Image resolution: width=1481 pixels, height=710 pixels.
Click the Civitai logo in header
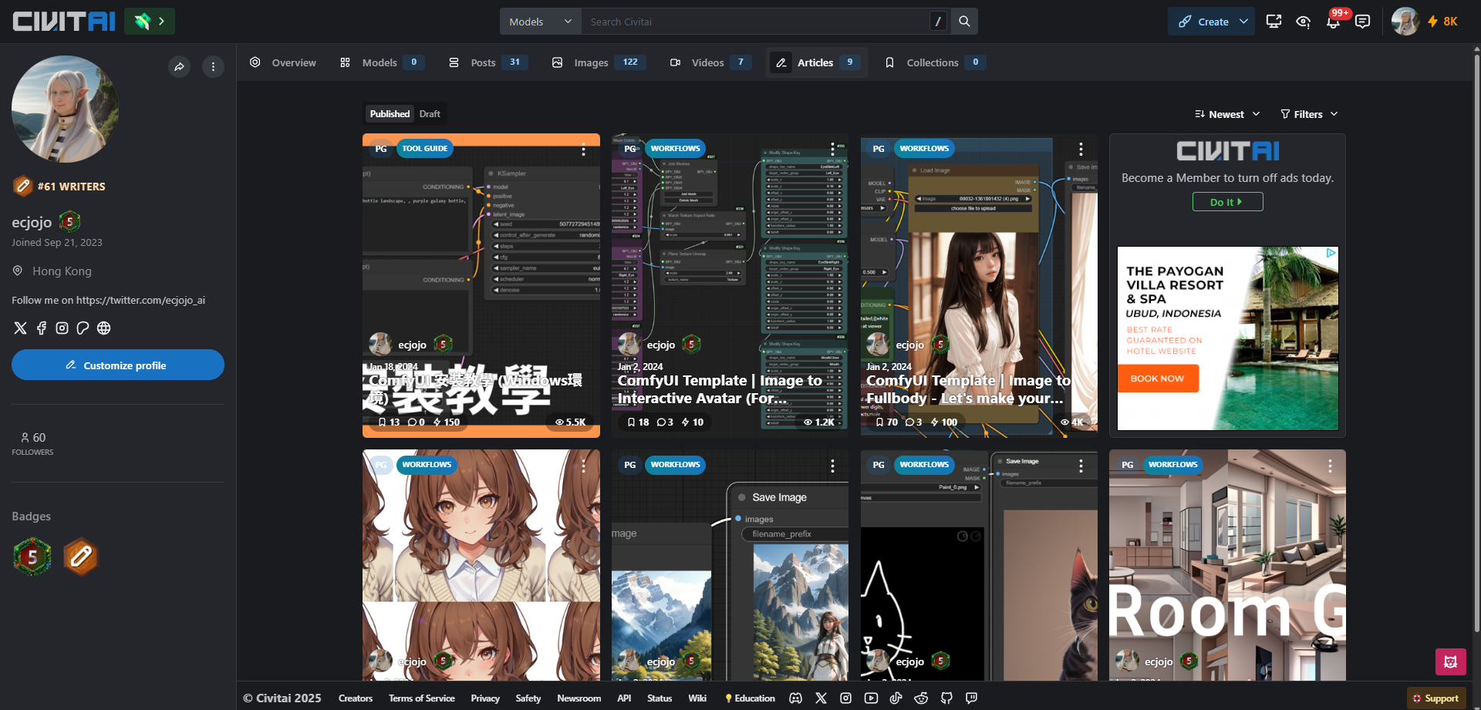point(64,22)
